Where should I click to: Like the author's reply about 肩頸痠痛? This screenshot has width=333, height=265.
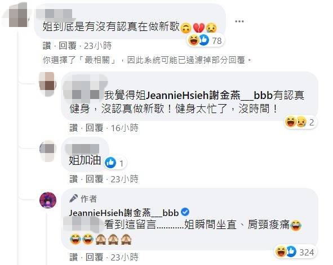click(x=73, y=257)
